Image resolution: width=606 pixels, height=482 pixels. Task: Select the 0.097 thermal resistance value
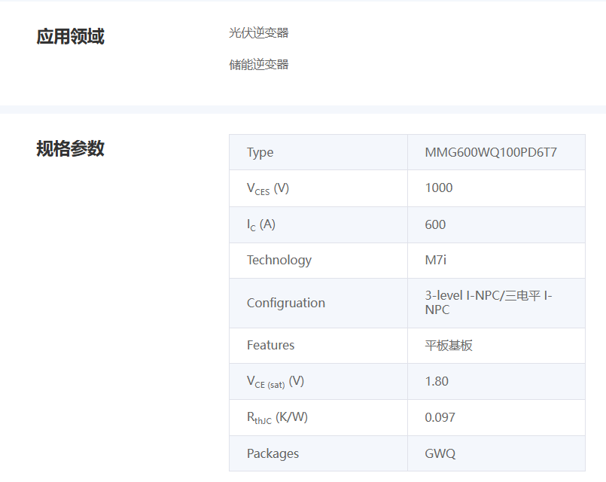coord(440,418)
